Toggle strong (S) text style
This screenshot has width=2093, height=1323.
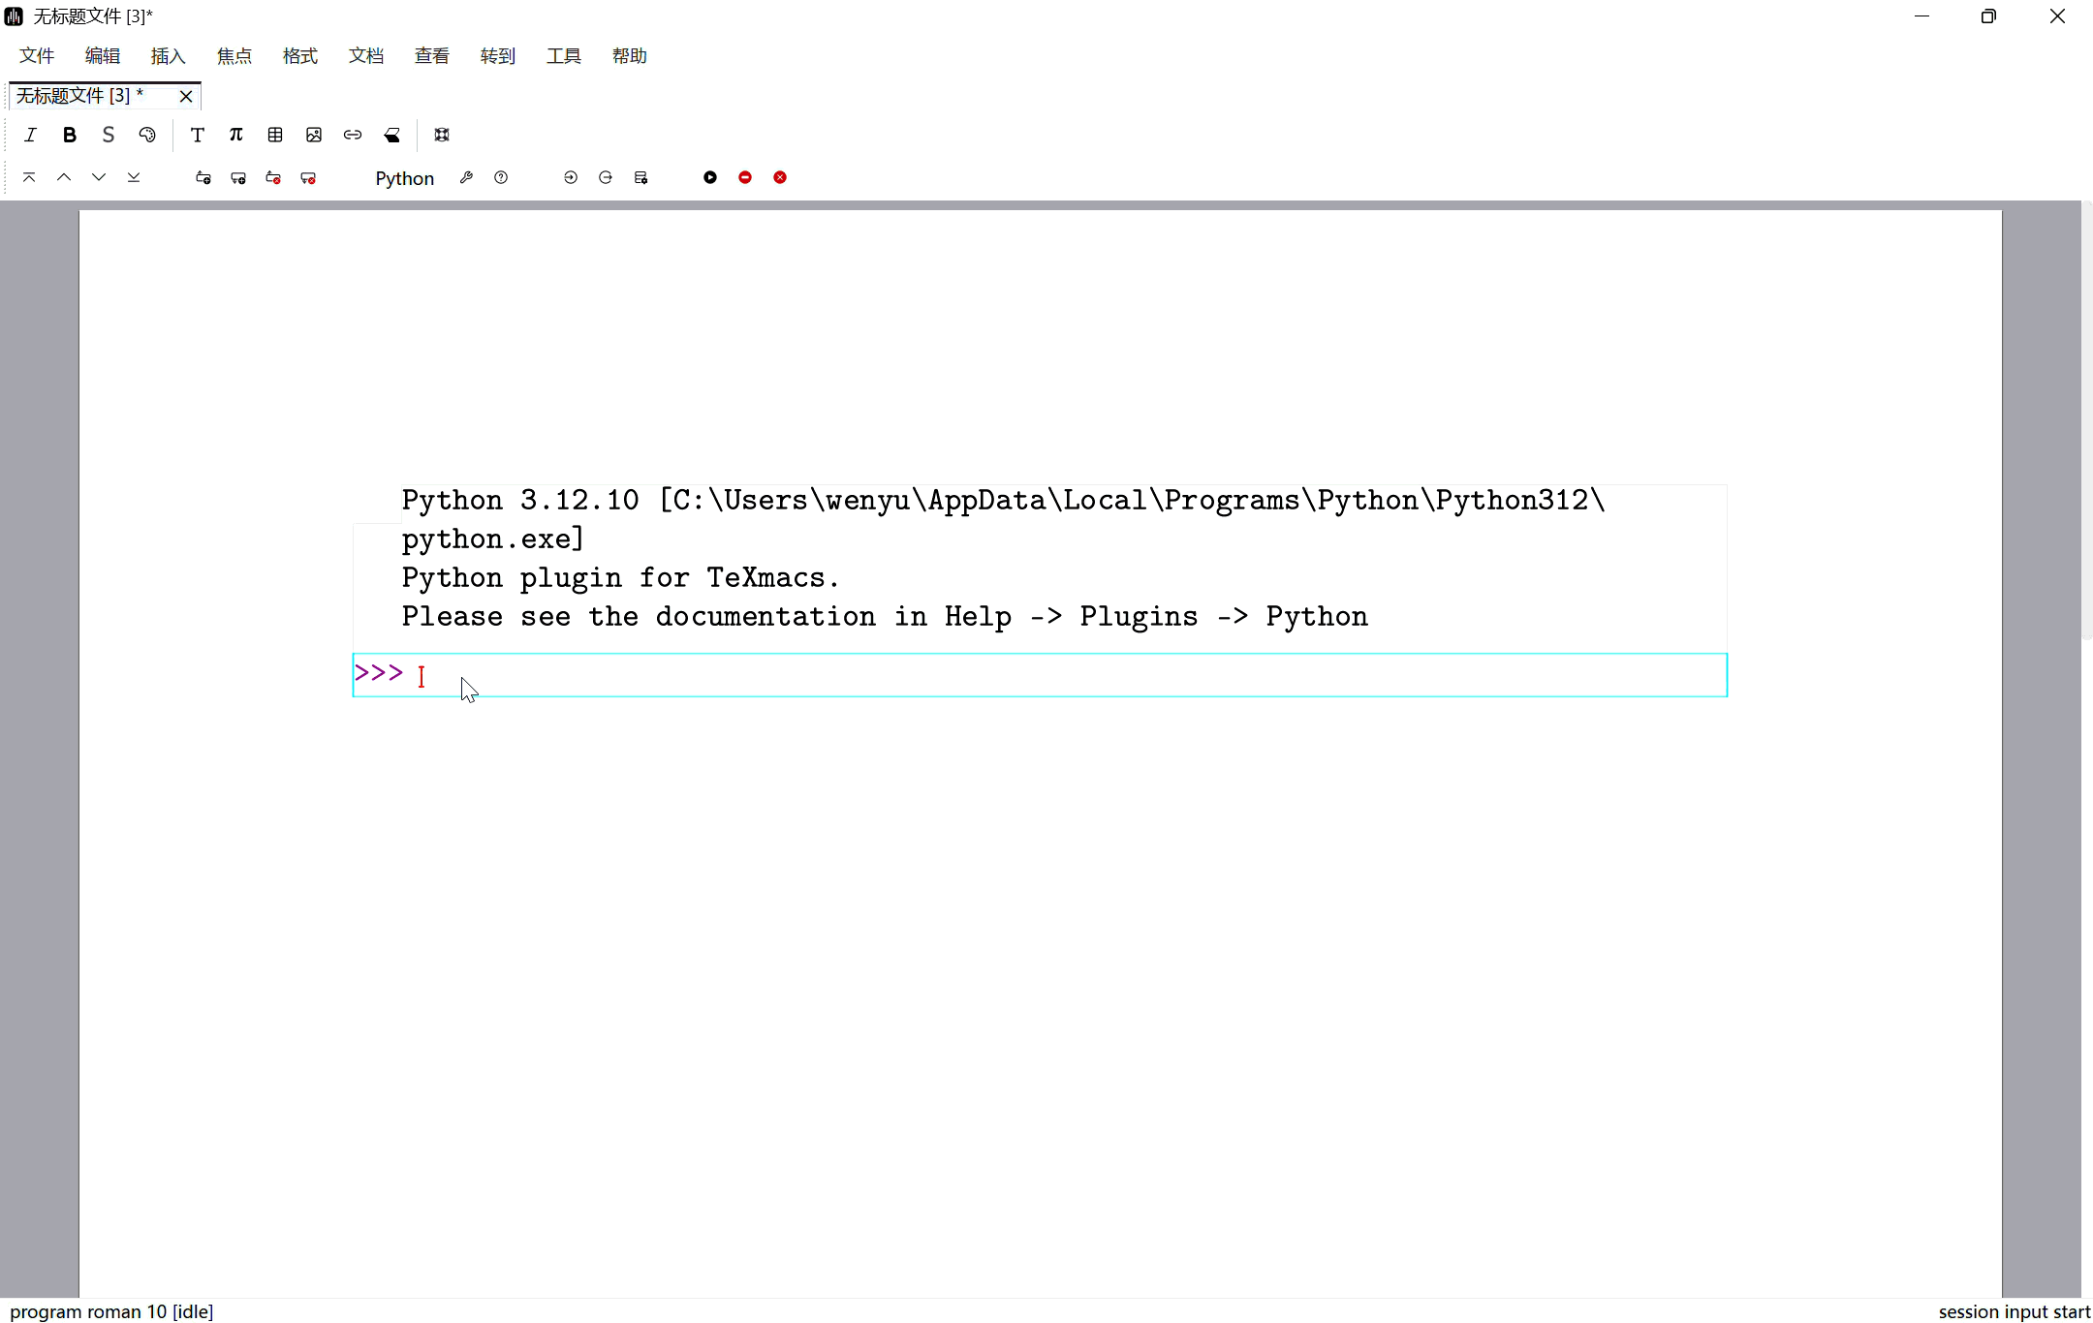coord(108,135)
